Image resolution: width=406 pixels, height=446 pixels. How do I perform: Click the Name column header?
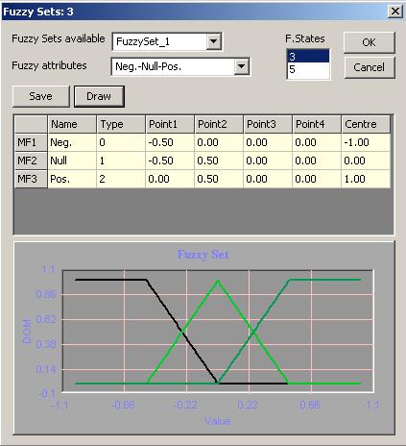pyautogui.click(x=72, y=124)
